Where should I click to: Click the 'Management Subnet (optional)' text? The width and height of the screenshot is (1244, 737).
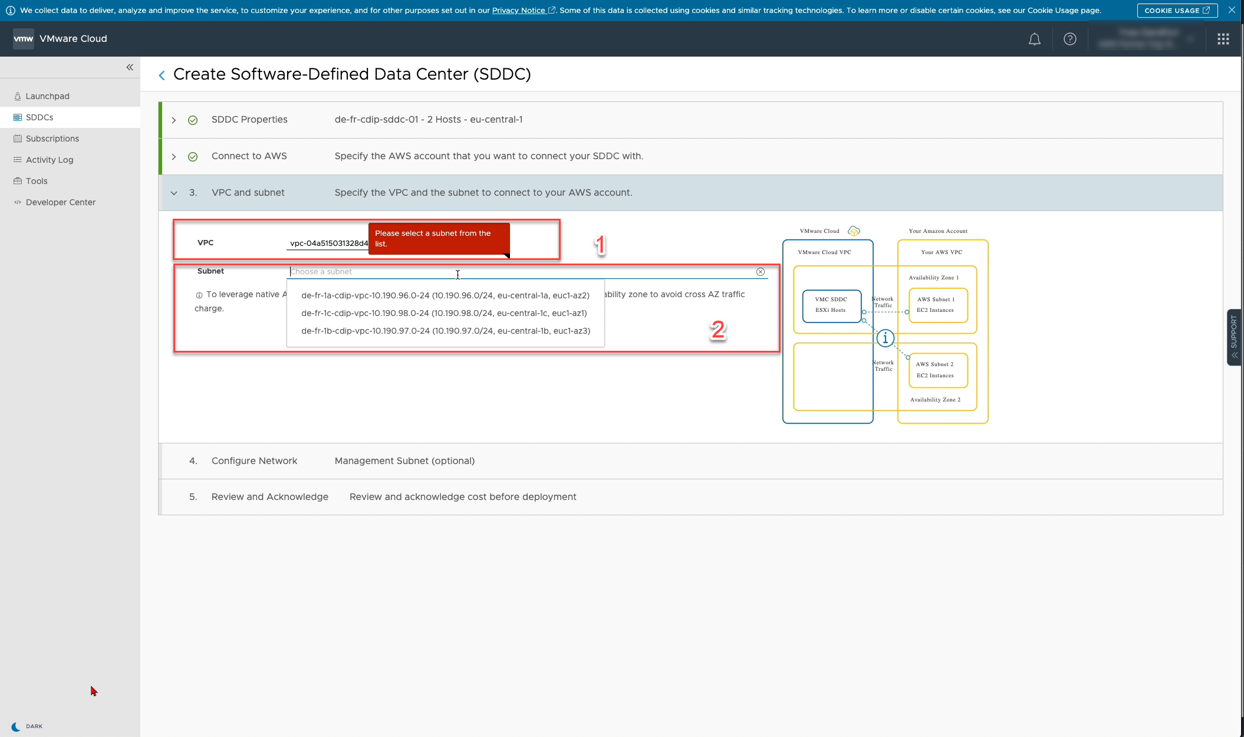tap(404, 461)
